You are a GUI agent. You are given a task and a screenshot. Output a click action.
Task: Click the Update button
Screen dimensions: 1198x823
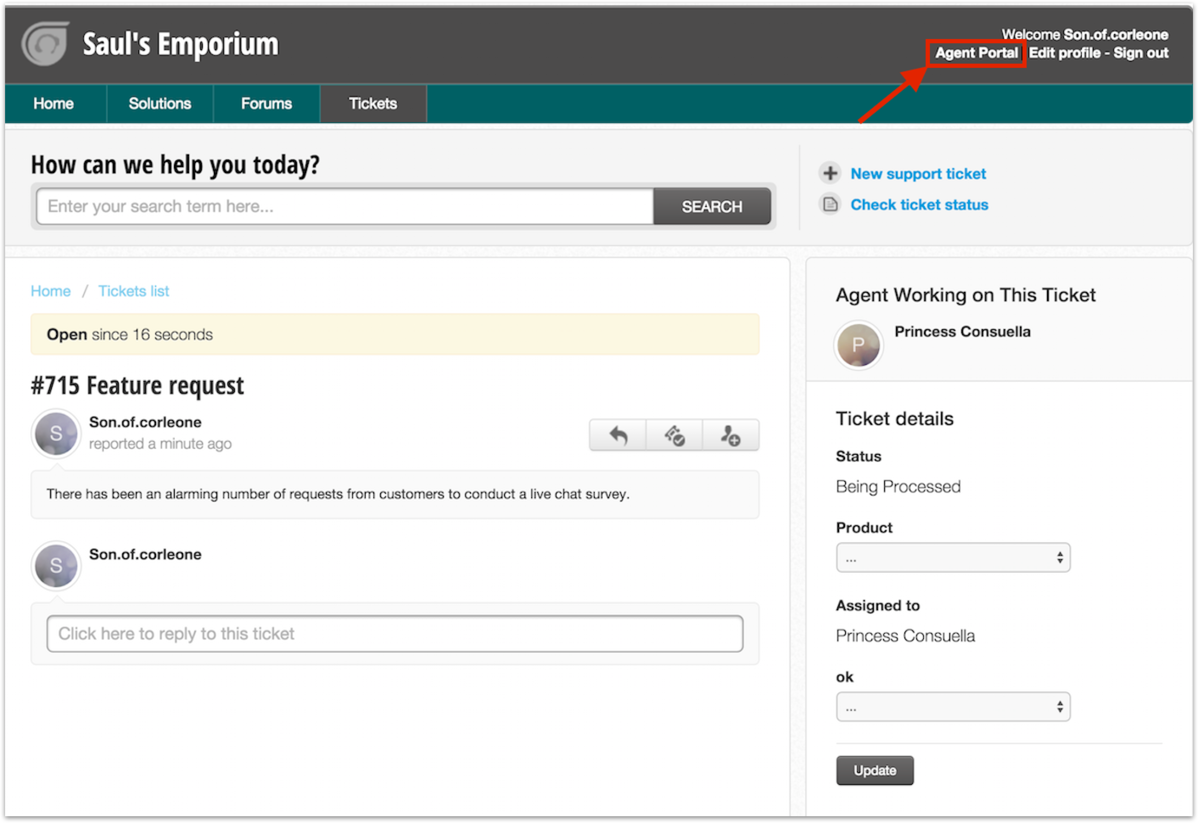[875, 770]
